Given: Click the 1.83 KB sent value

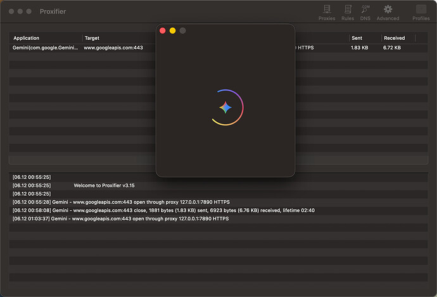Looking at the screenshot, I should (x=359, y=47).
